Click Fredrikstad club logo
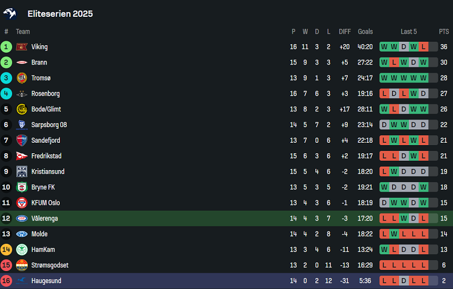 pyautogui.click(x=22, y=156)
